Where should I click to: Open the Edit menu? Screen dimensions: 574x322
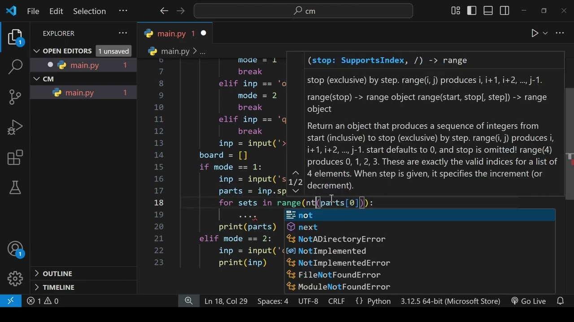click(56, 11)
